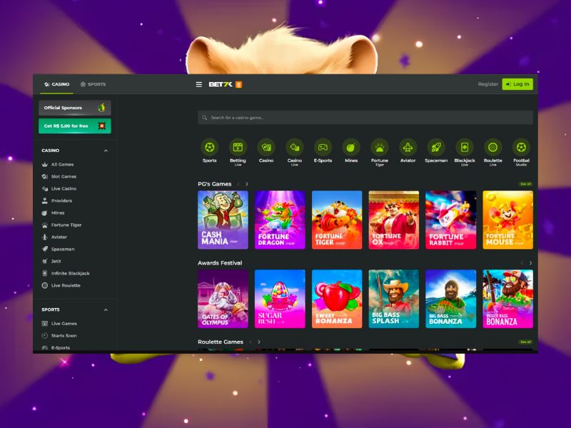Open the Blackjack Live card icon
571x428 pixels.
tap(465, 148)
